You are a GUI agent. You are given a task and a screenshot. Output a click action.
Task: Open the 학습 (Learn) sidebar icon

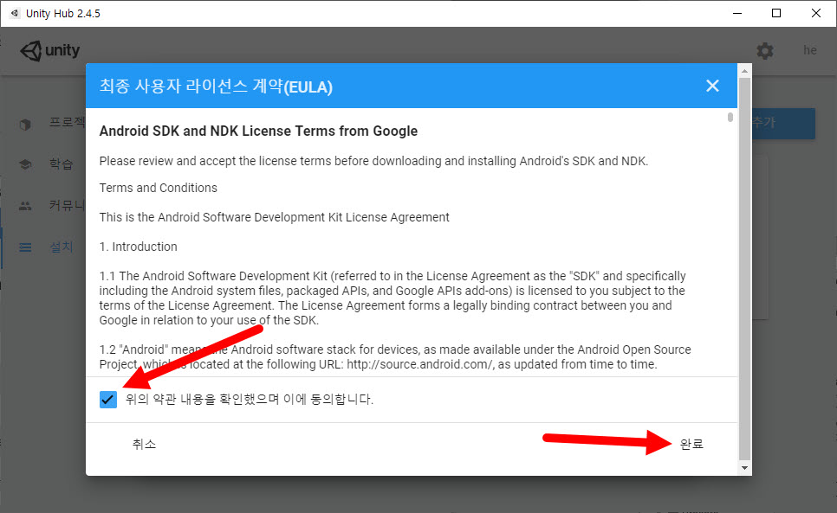coord(25,164)
